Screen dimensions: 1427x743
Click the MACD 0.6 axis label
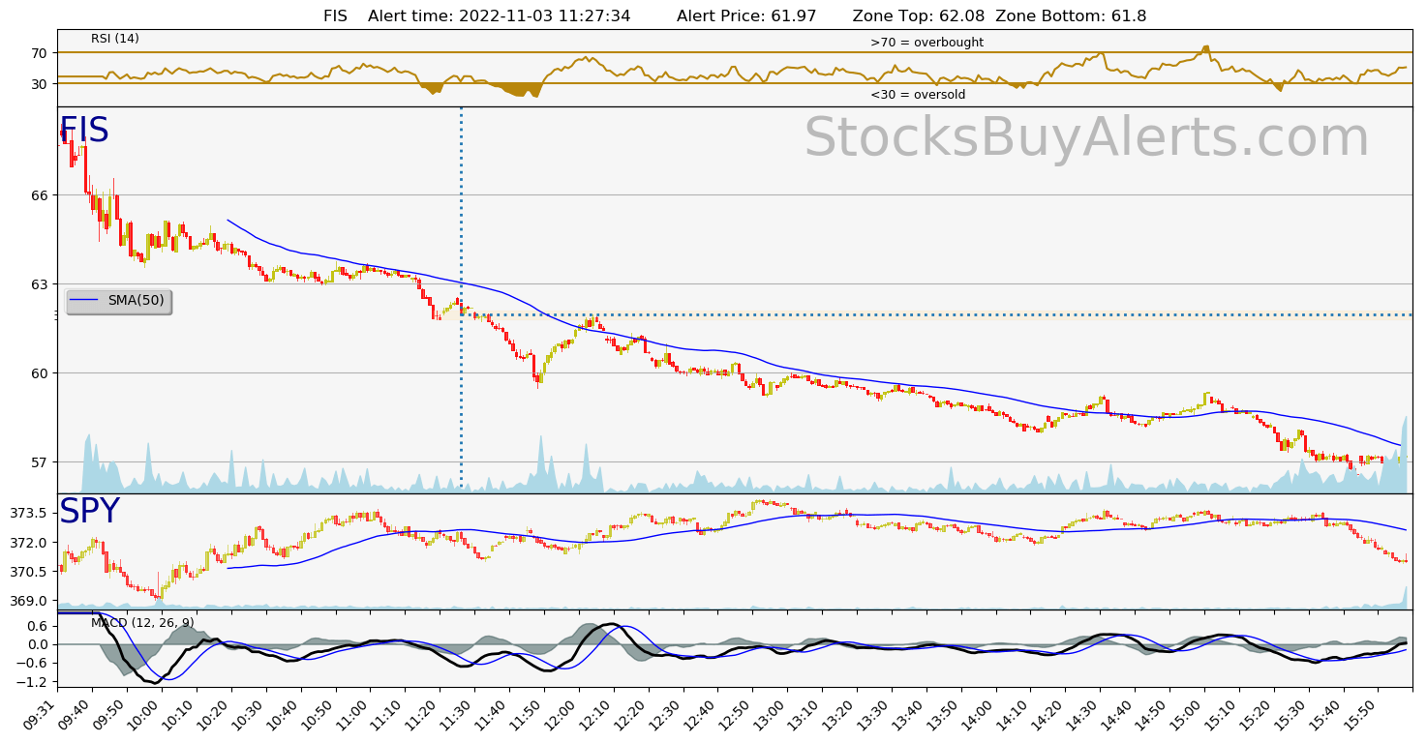click(x=37, y=626)
